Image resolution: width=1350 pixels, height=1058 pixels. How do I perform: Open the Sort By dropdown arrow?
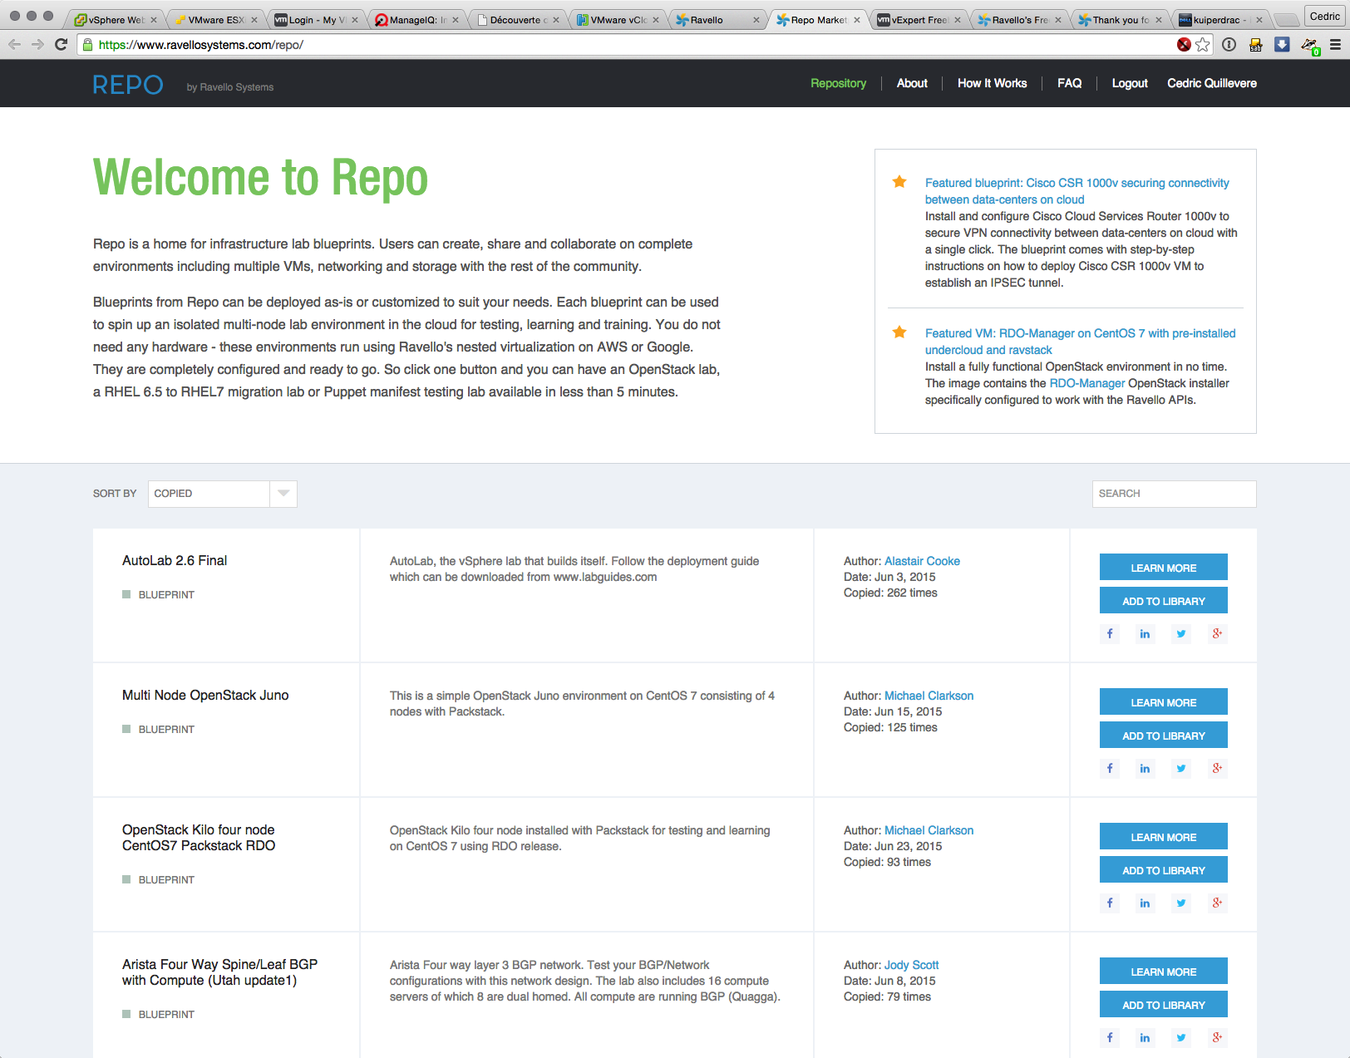(283, 494)
